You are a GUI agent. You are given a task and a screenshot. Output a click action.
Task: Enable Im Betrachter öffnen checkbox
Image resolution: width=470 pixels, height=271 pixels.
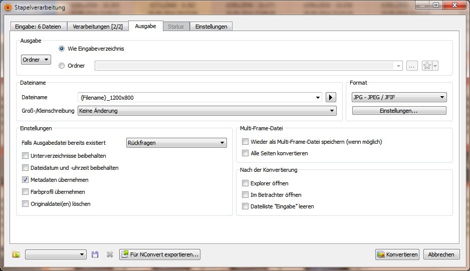click(245, 195)
